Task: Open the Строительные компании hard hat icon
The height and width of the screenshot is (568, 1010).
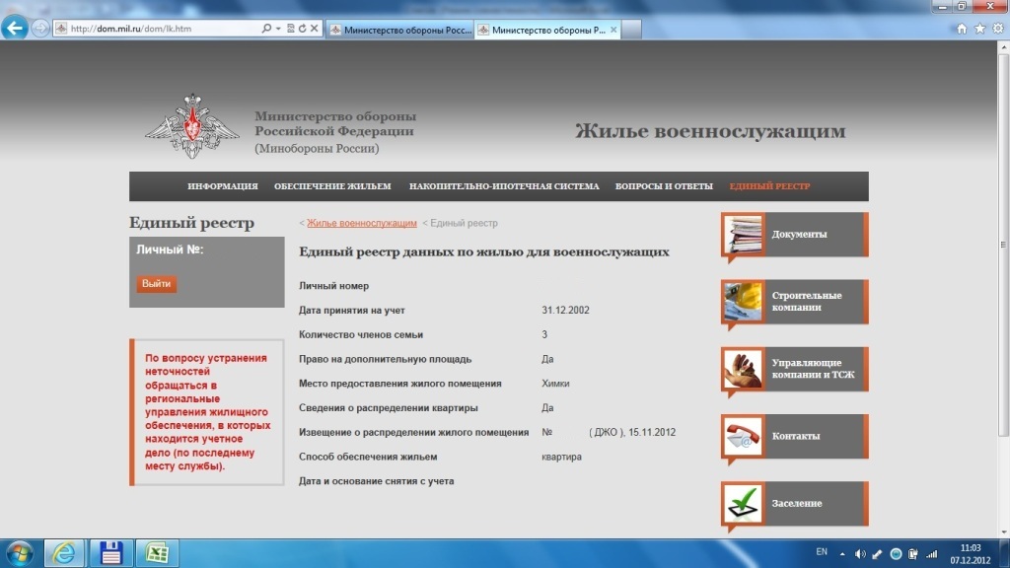Action: [742, 302]
